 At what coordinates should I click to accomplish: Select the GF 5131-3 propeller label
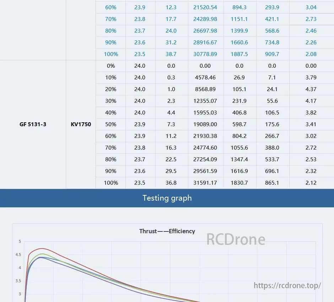coord(33,124)
